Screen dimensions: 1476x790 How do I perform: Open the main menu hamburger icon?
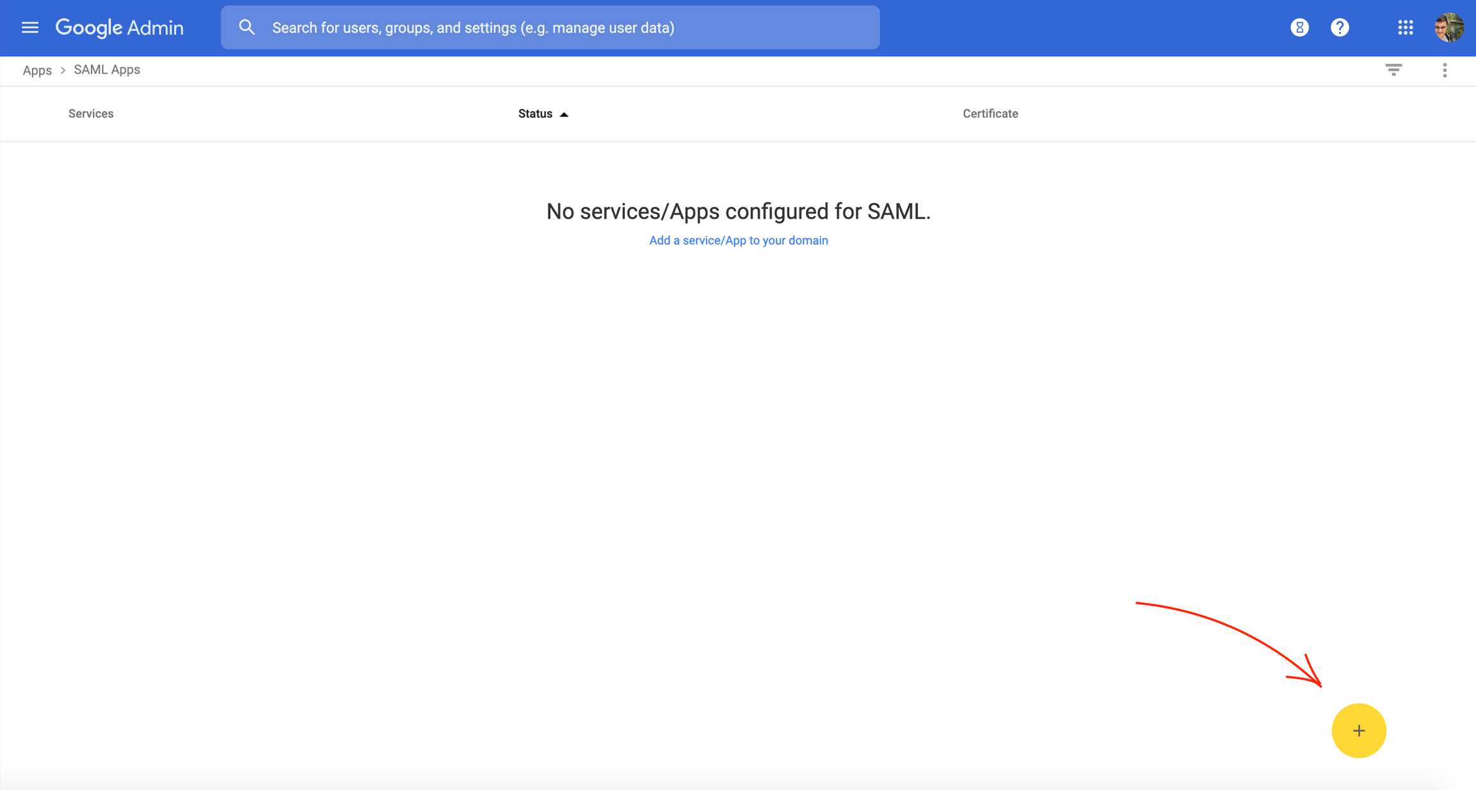[x=29, y=28]
